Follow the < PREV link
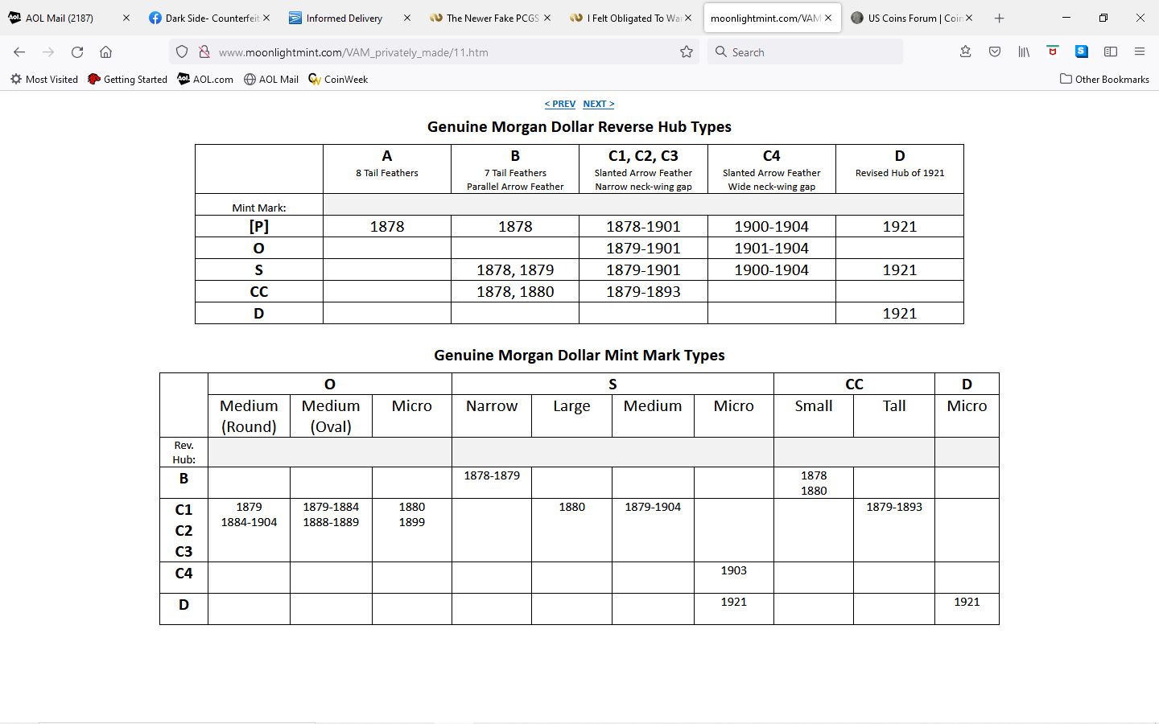This screenshot has width=1159, height=724. coord(559,104)
